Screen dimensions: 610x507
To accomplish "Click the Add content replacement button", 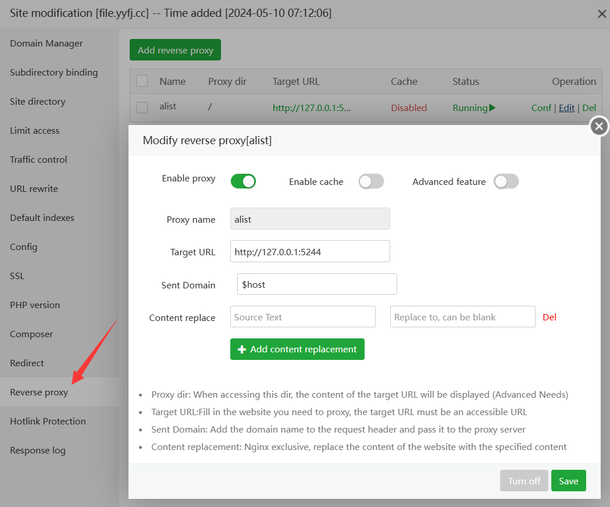I will pyautogui.click(x=297, y=349).
